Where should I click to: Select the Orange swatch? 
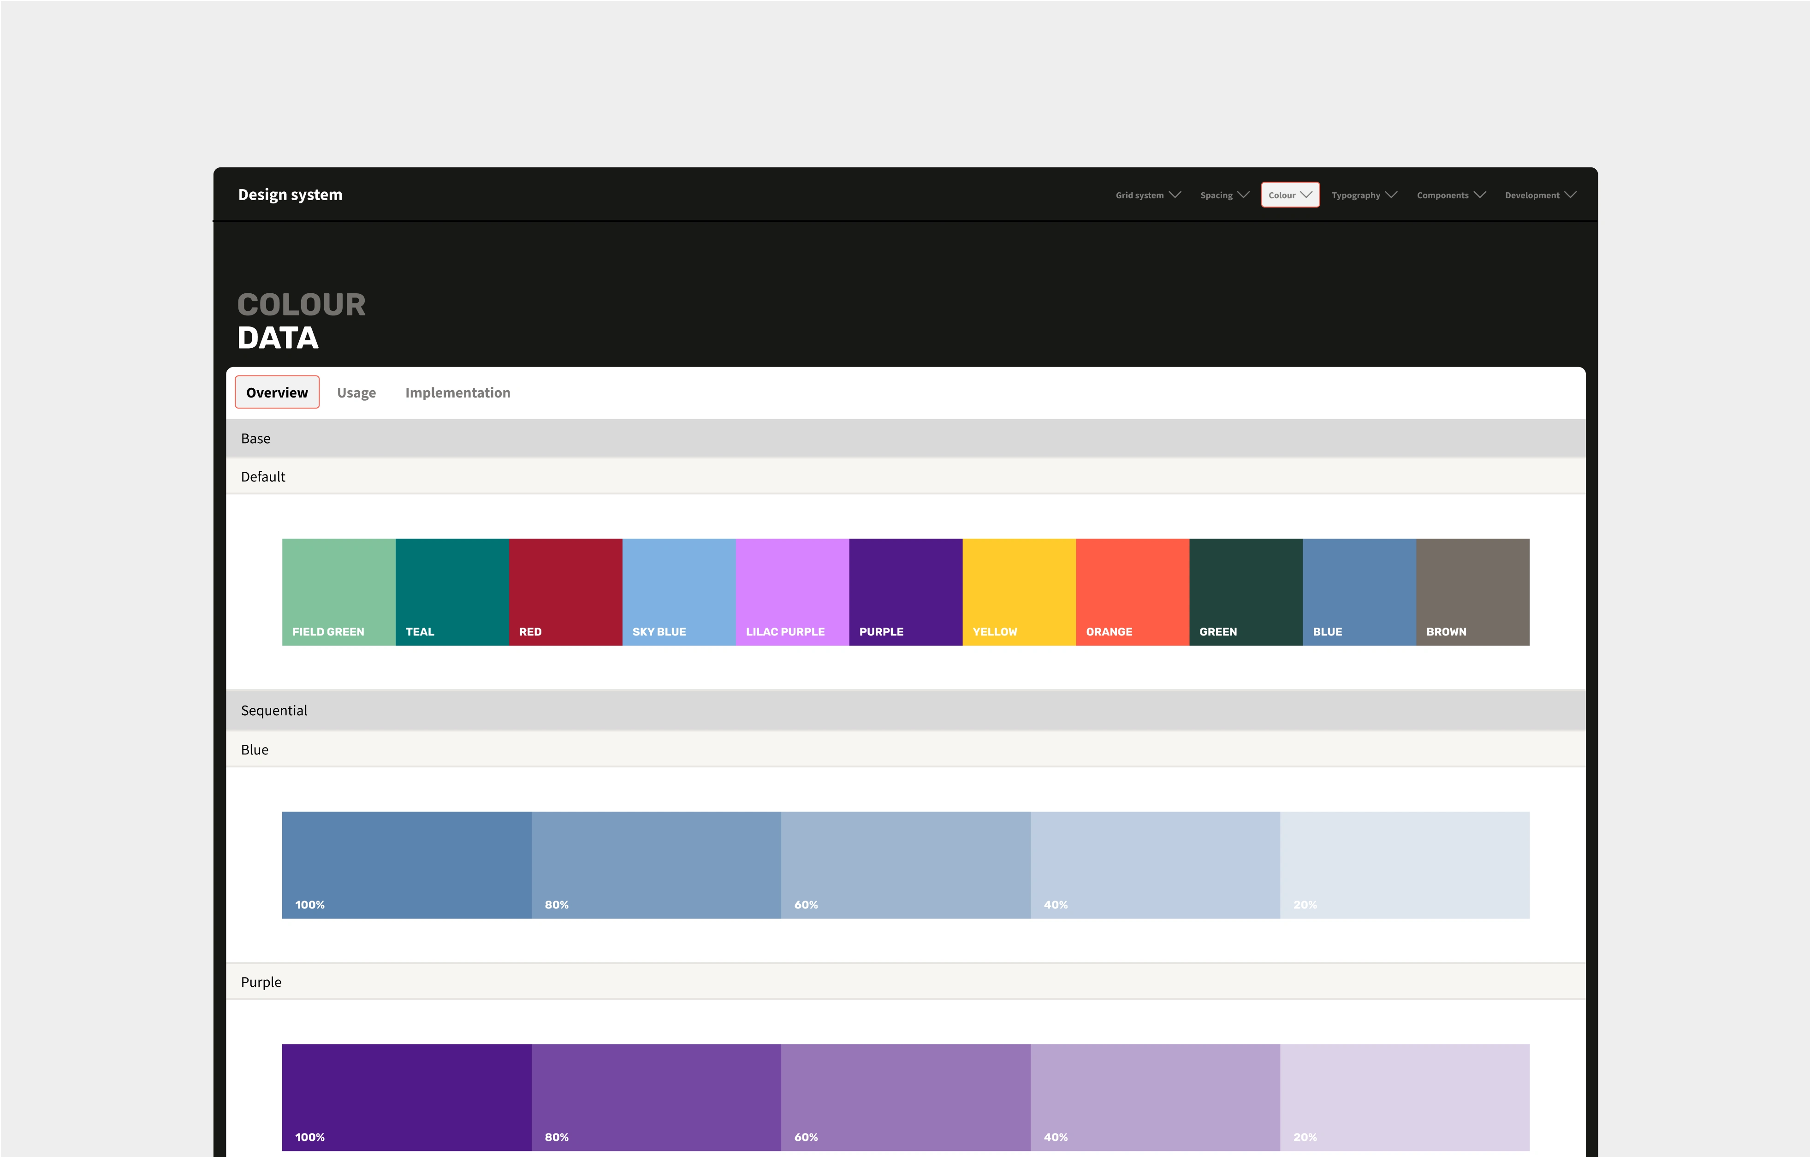coord(1132,592)
